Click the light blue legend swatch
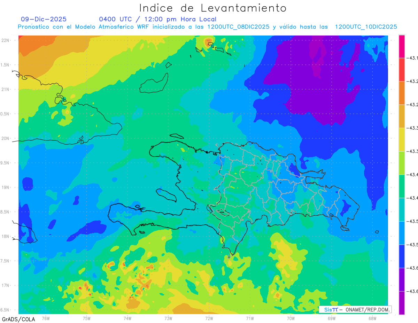The image size is (418, 323). [402, 233]
